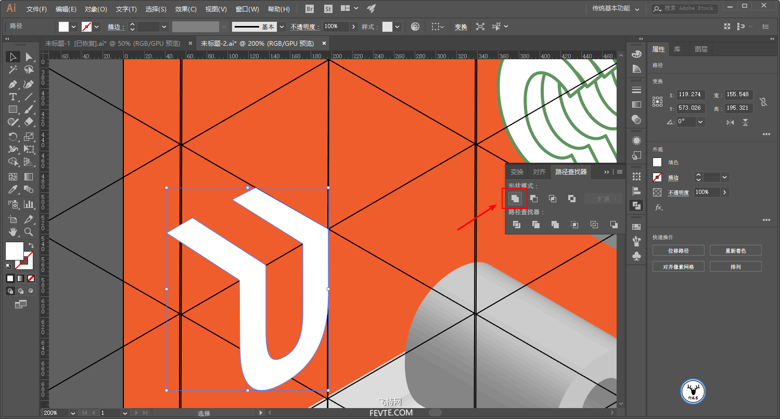780x419 pixels.
Task: Click the Minus Front shape mode icon
Action: (534, 199)
